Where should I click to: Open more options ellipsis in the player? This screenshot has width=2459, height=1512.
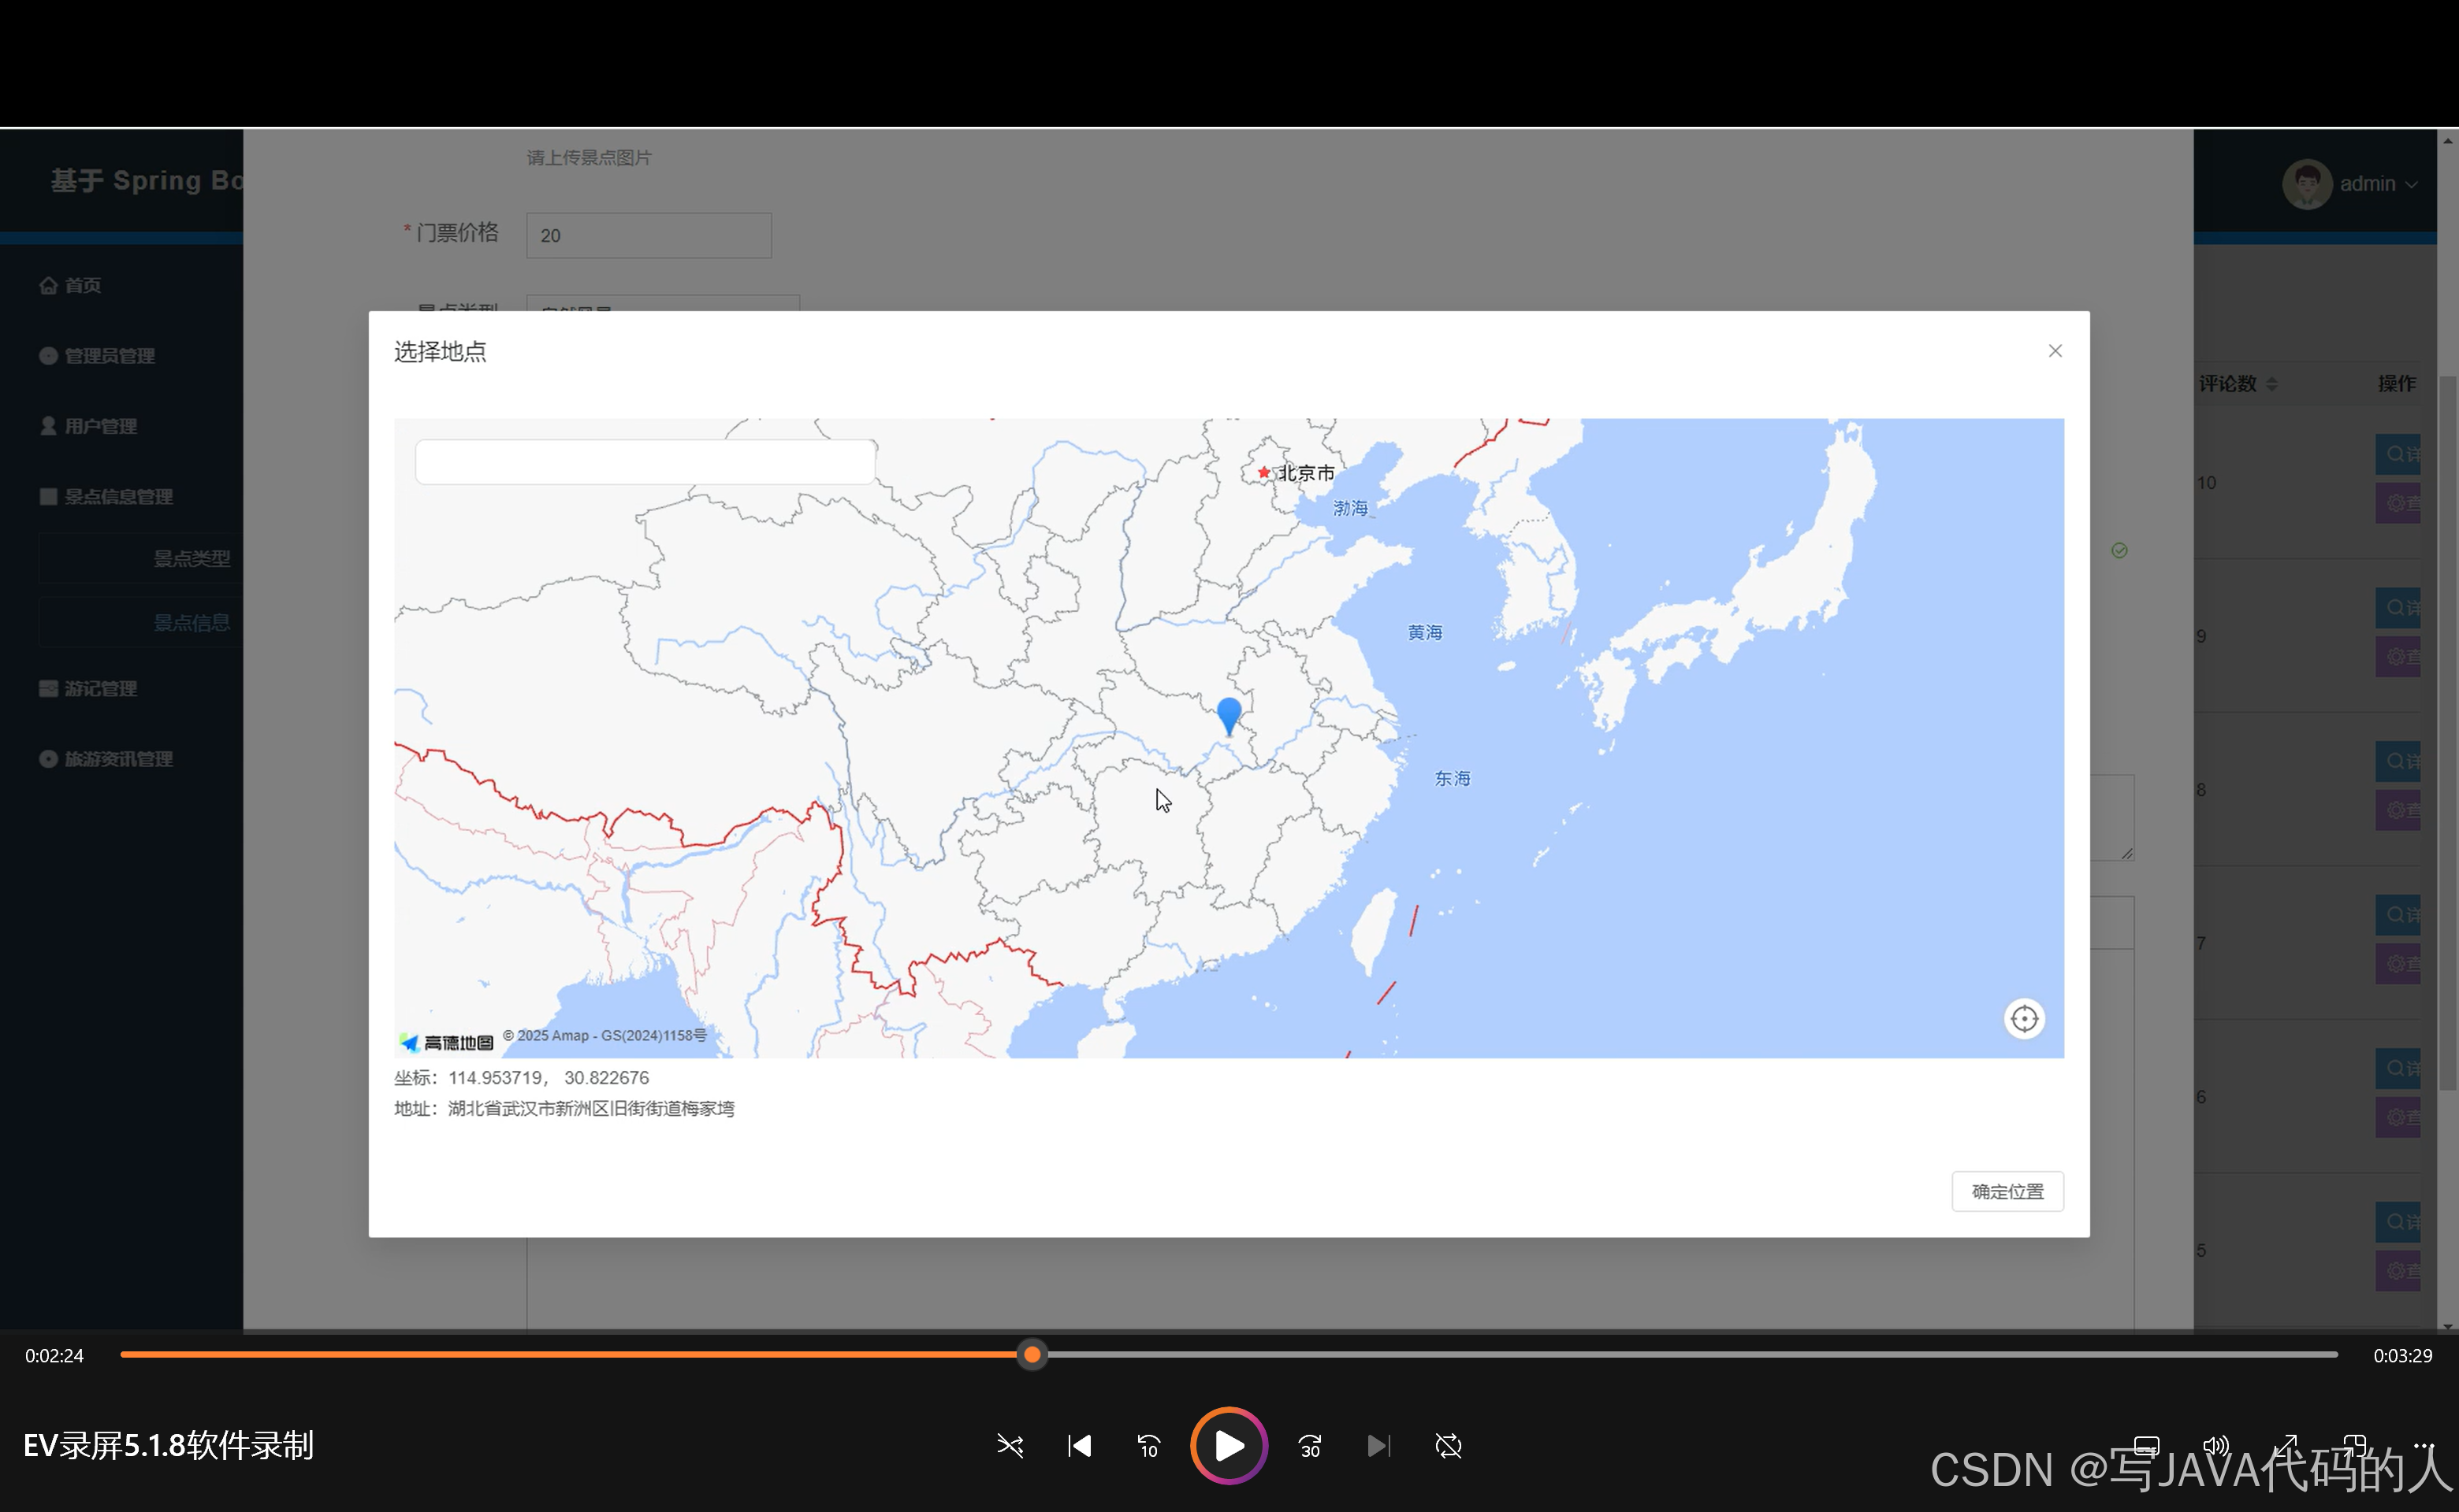pyautogui.click(x=2423, y=1445)
